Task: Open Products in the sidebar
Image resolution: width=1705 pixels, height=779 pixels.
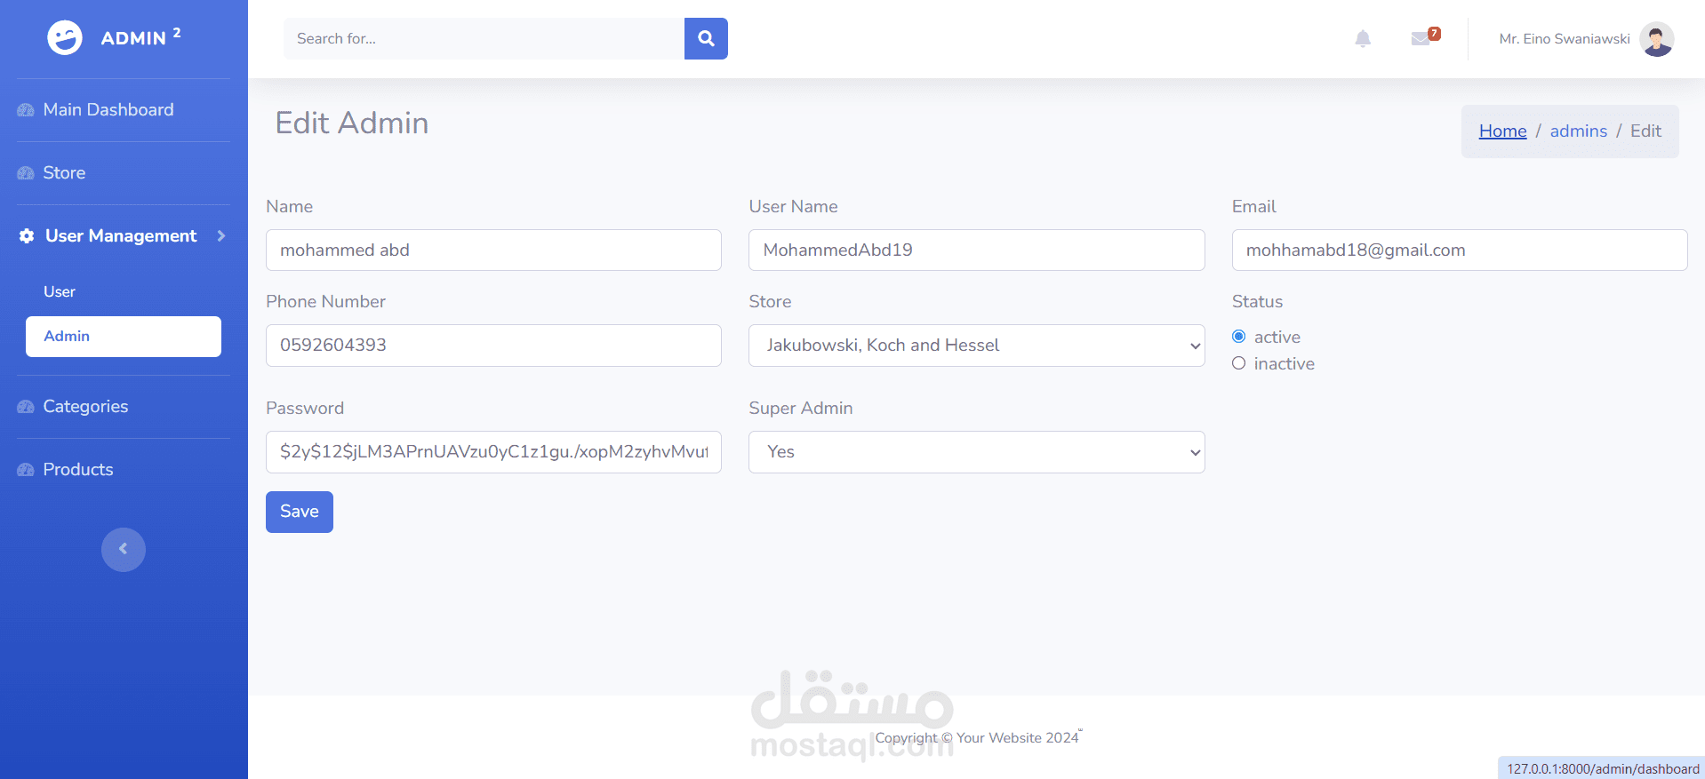Action: click(78, 470)
